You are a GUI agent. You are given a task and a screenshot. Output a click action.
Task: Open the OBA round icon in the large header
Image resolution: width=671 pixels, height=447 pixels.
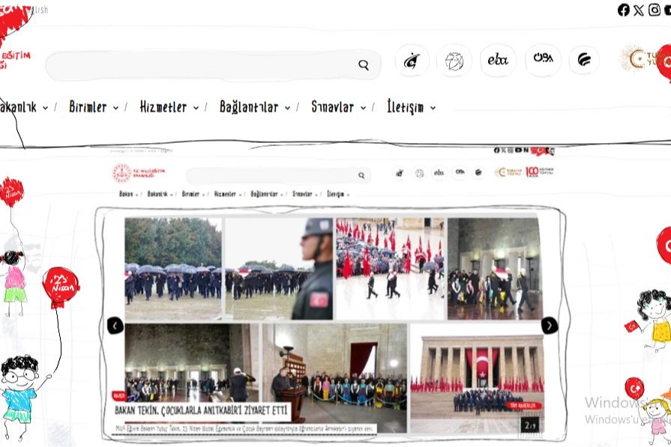click(x=543, y=60)
